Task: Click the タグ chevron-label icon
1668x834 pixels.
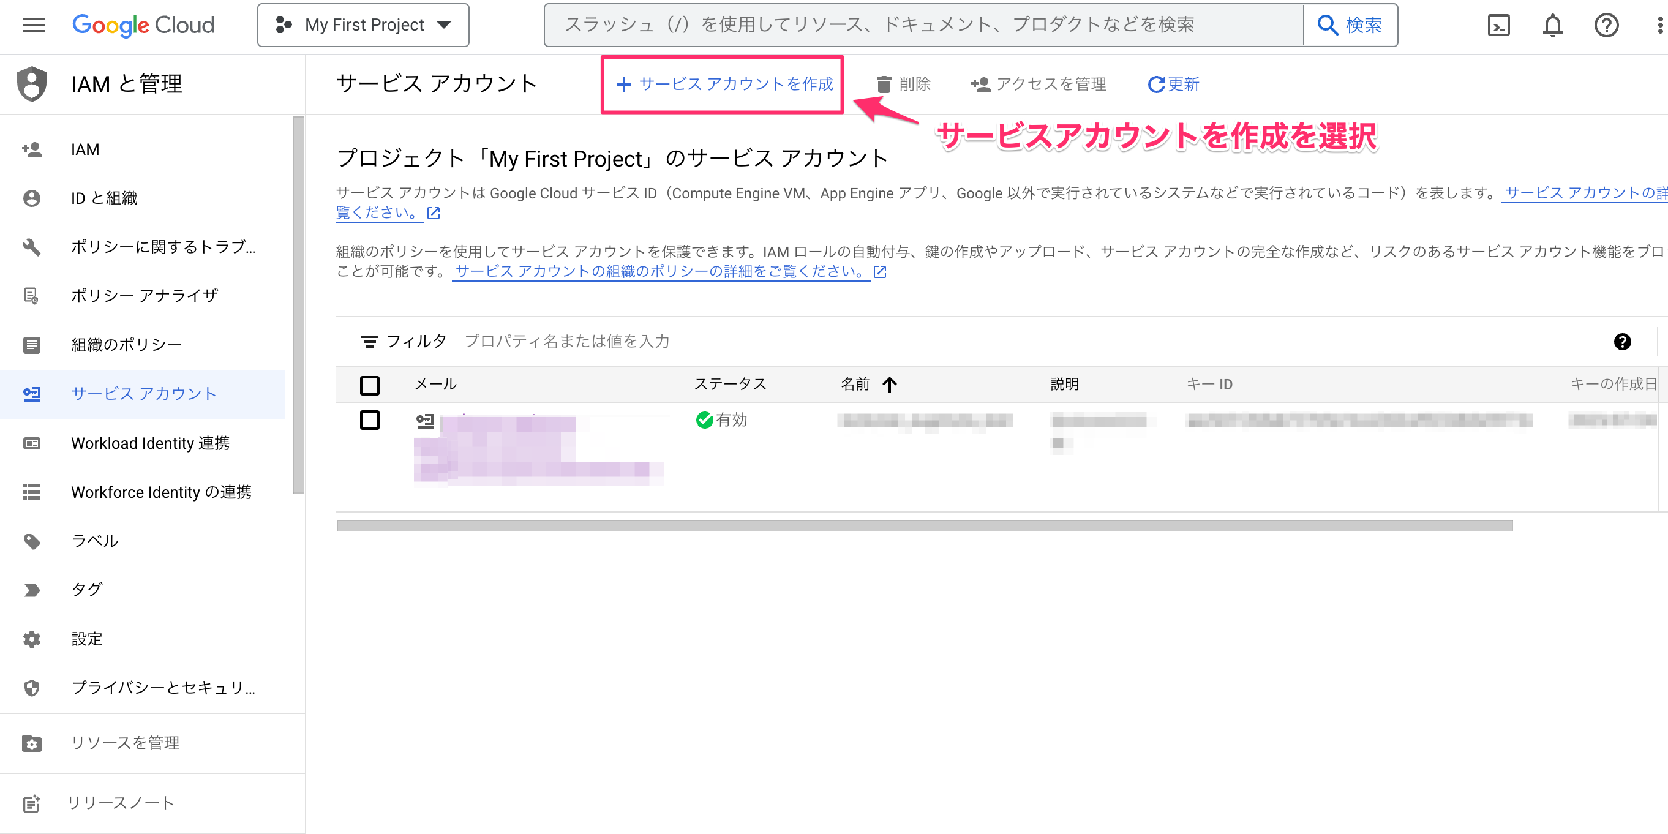Action: tap(32, 590)
